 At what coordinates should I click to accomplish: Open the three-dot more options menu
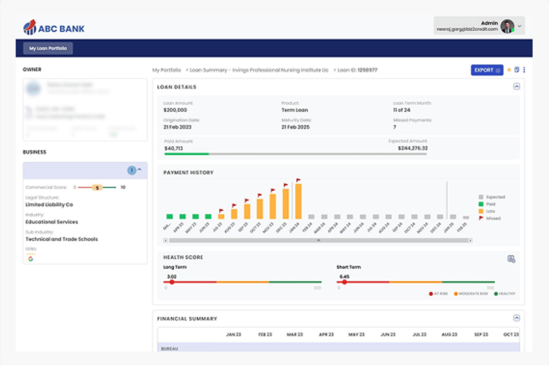point(524,70)
